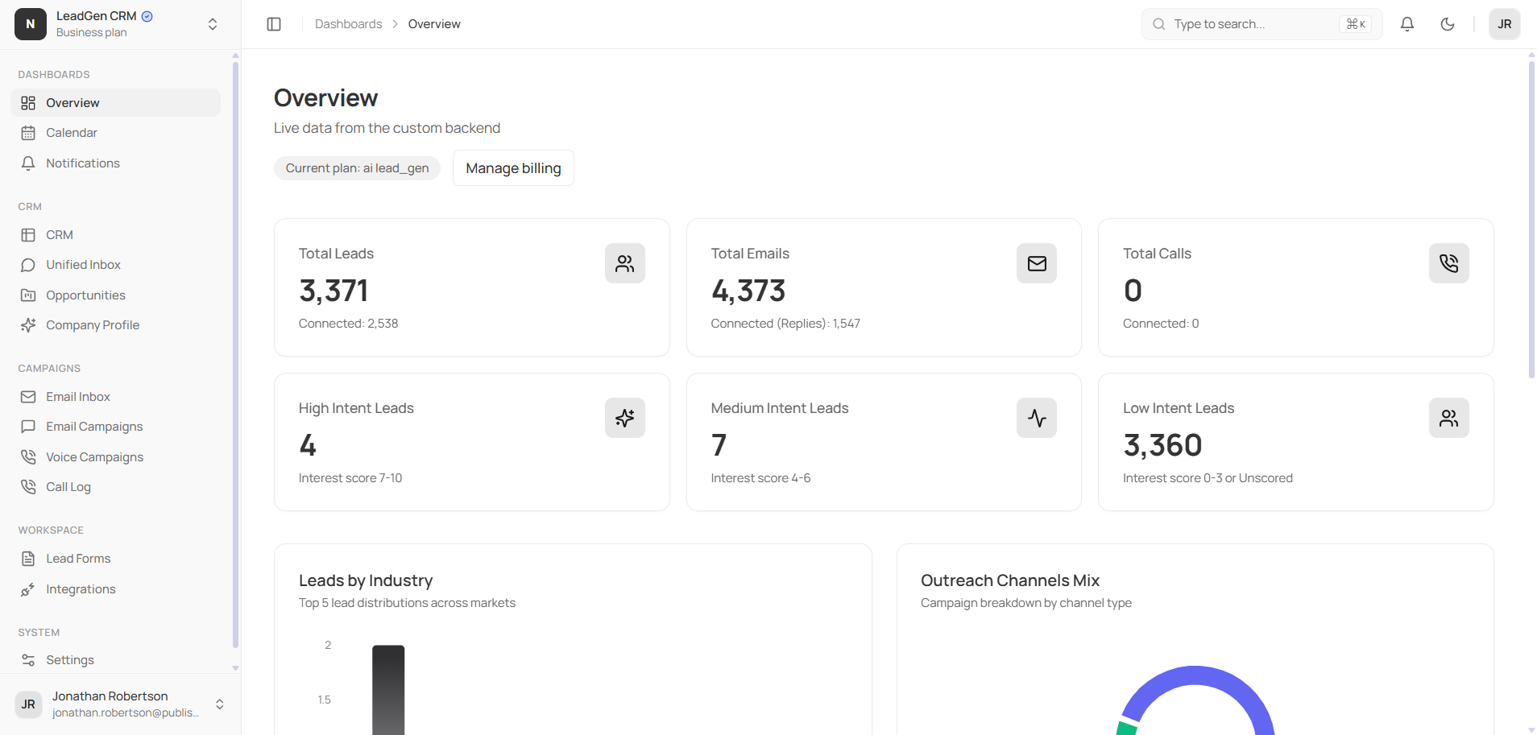Click the Manage billing button

click(513, 168)
